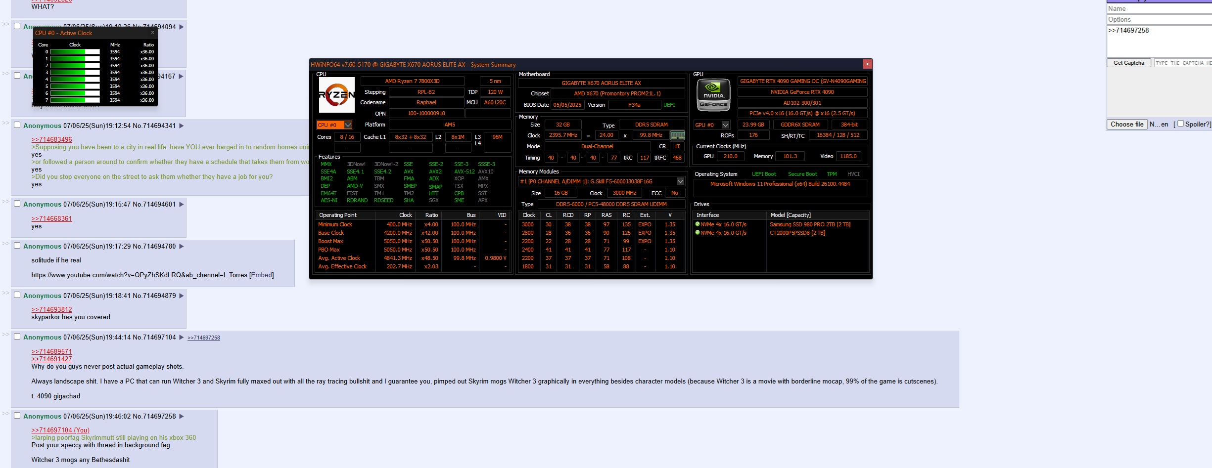The image size is (1212, 468).
Task: Open post menu arrow for No.714697258
Action: click(182, 416)
